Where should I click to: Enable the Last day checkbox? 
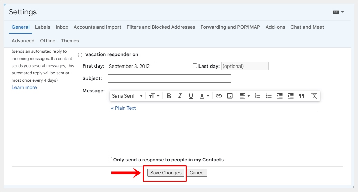(x=195, y=66)
